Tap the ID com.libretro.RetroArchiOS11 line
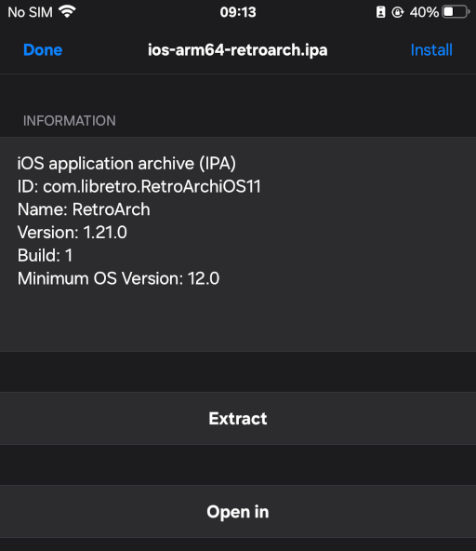The image size is (476, 551). pos(139,186)
